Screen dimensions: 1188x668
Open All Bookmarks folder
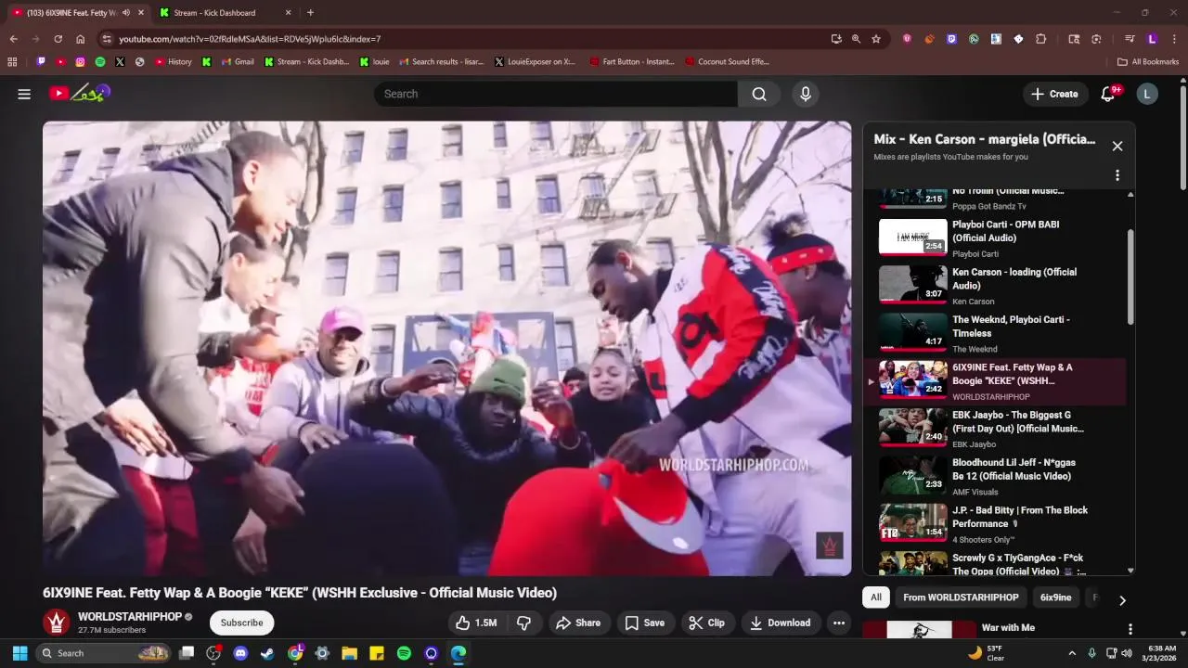coord(1148,62)
